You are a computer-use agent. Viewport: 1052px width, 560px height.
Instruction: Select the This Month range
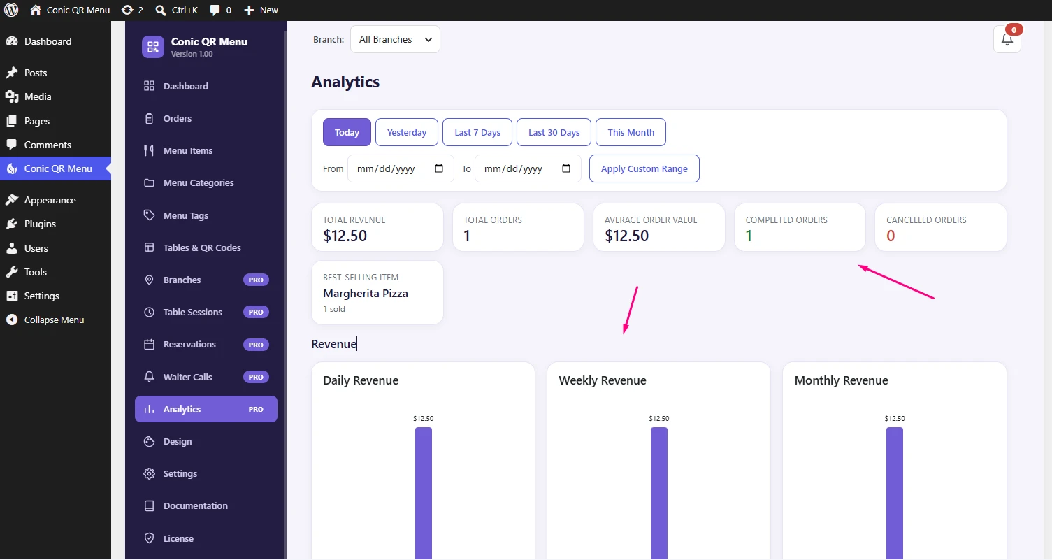[631, 132]
